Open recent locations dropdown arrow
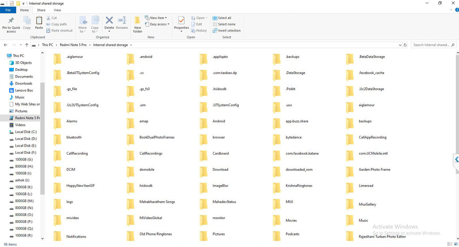Screen dimensions: 459x247 pyautogui.click(x=21, y=45)
